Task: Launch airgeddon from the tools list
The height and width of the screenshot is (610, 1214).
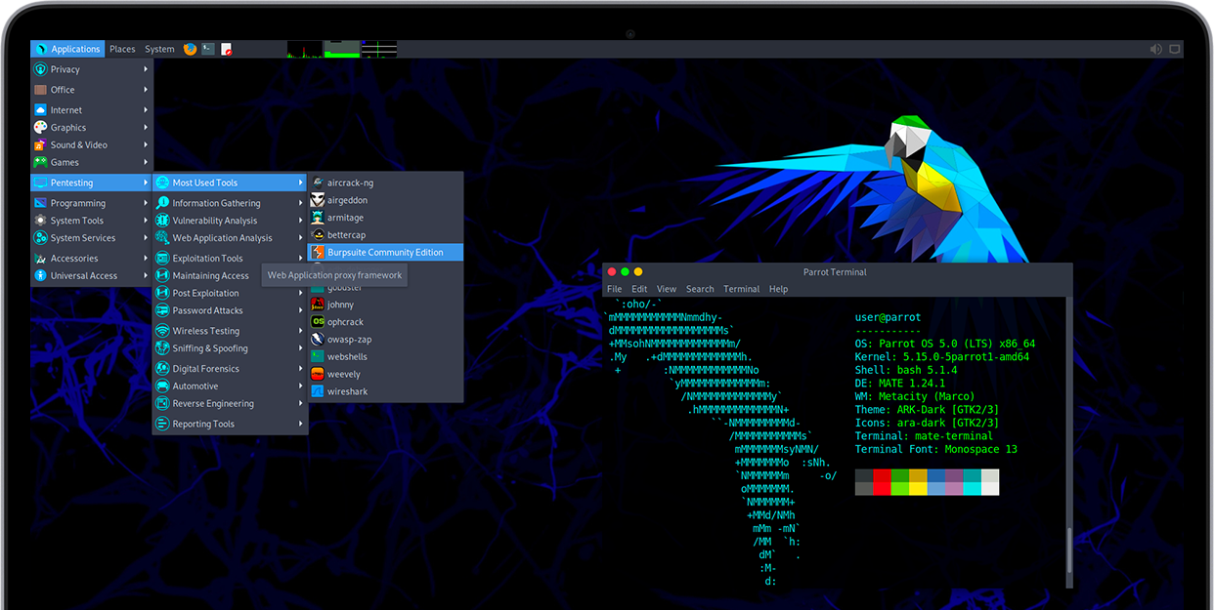Action: pos(386,200)
